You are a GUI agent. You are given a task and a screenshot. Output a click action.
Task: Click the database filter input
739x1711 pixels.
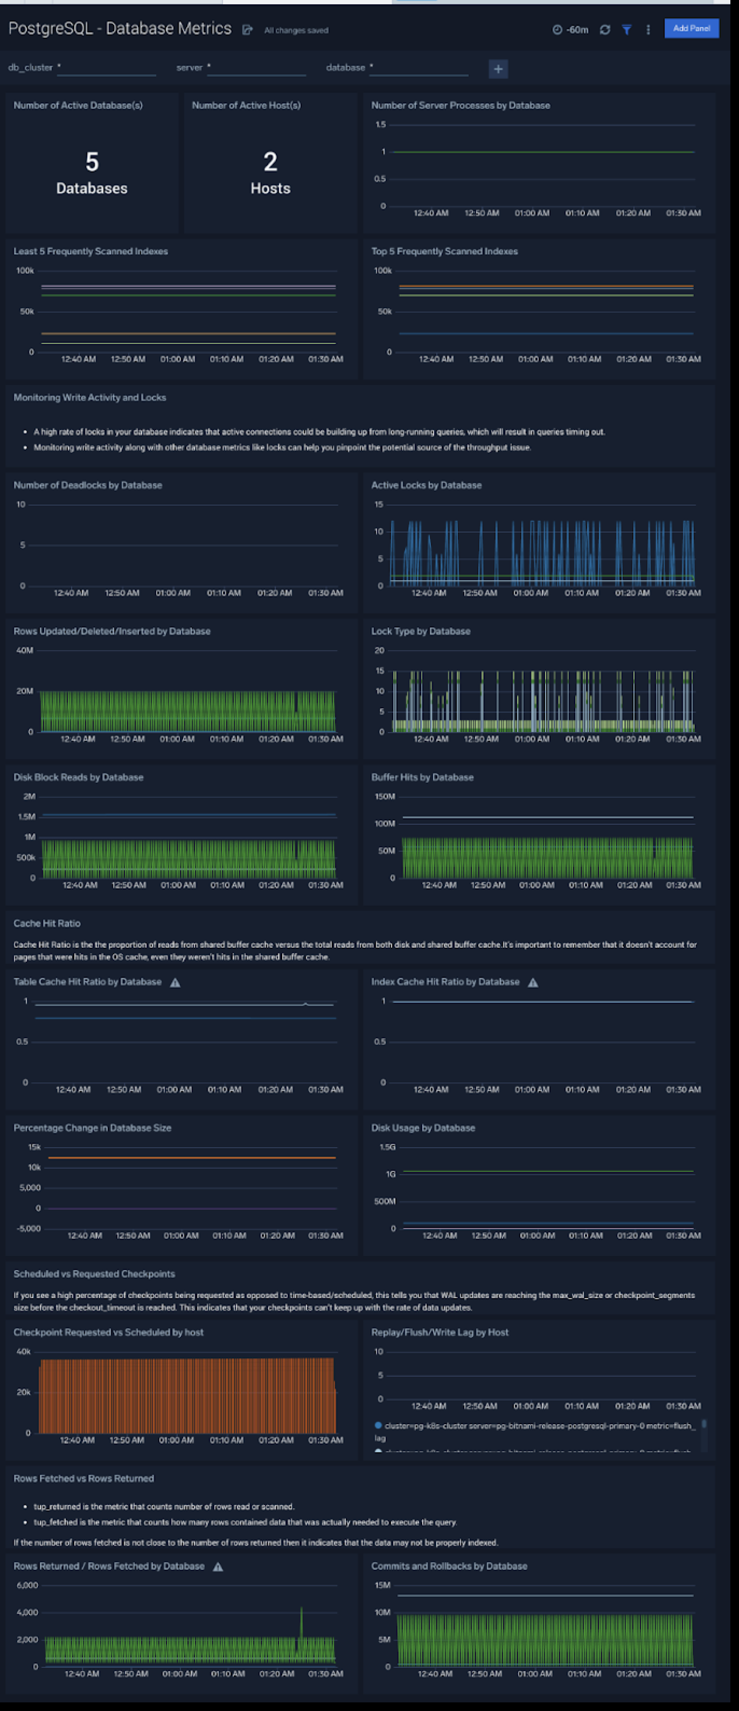point(419,68)
